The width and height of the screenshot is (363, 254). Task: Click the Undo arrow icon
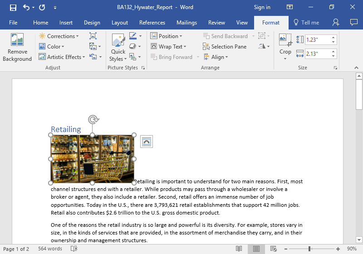[26, 7]
